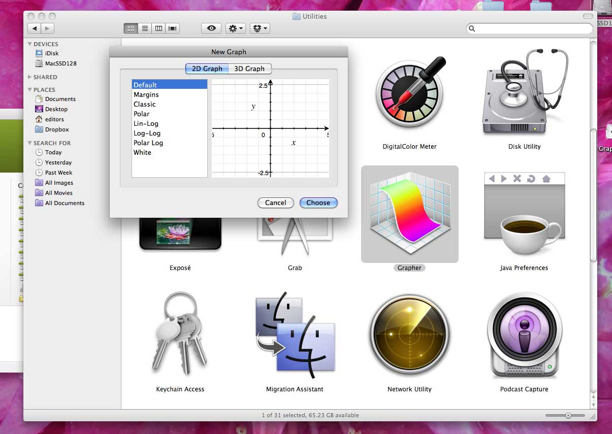Open the Keychain Access app icon
Viewport: 612px width, 434px height.
click(180, 333)
